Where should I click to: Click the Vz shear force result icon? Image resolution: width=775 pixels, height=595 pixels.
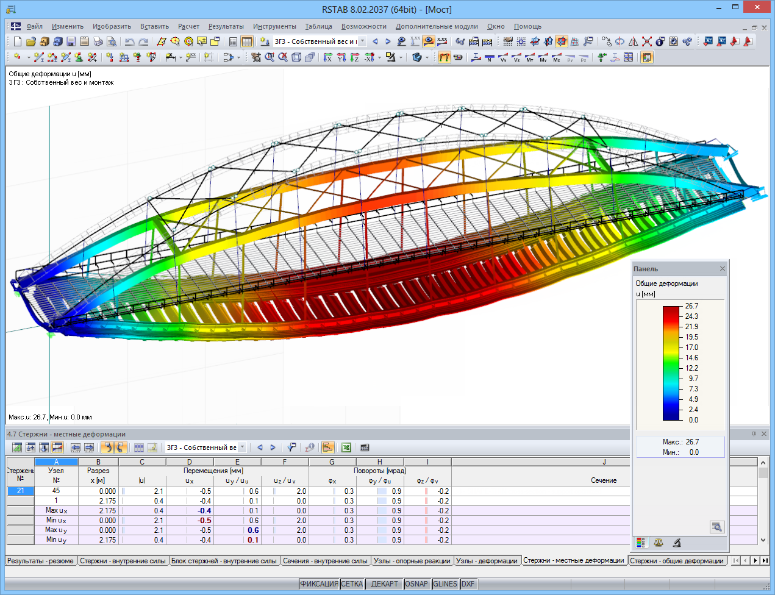pyautogui.click(x=516, y=57)
